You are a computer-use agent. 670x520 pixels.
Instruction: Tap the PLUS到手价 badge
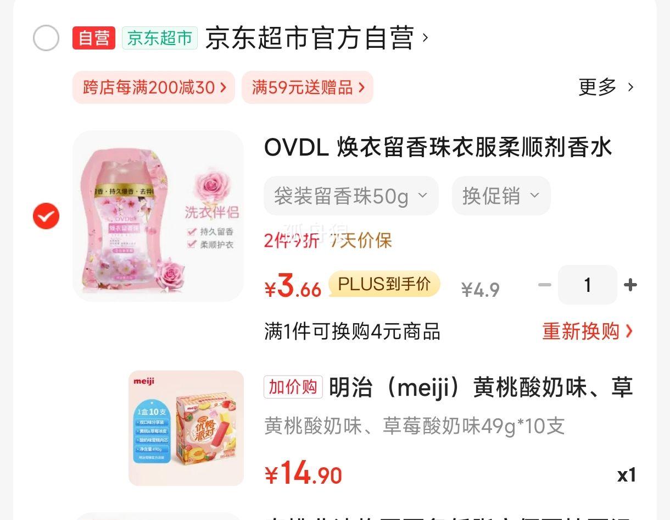tap(384, 284)
